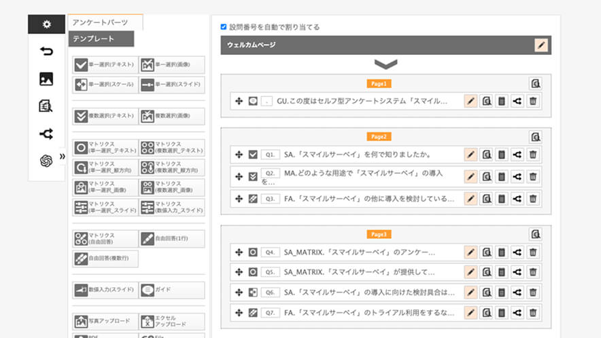This screenshot has height=338, width=601.
Task: Add the 自由回答(1行) question part
Action: [171, 238]
